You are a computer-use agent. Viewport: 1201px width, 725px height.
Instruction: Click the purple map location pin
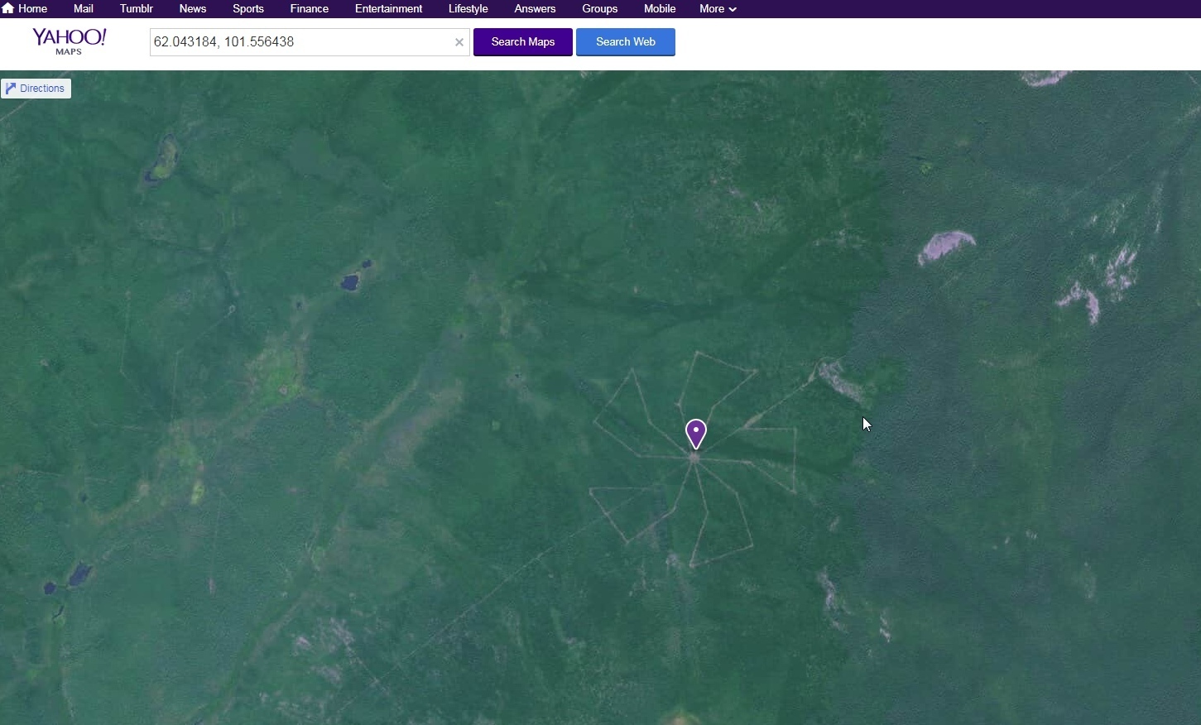click(696, 433)
